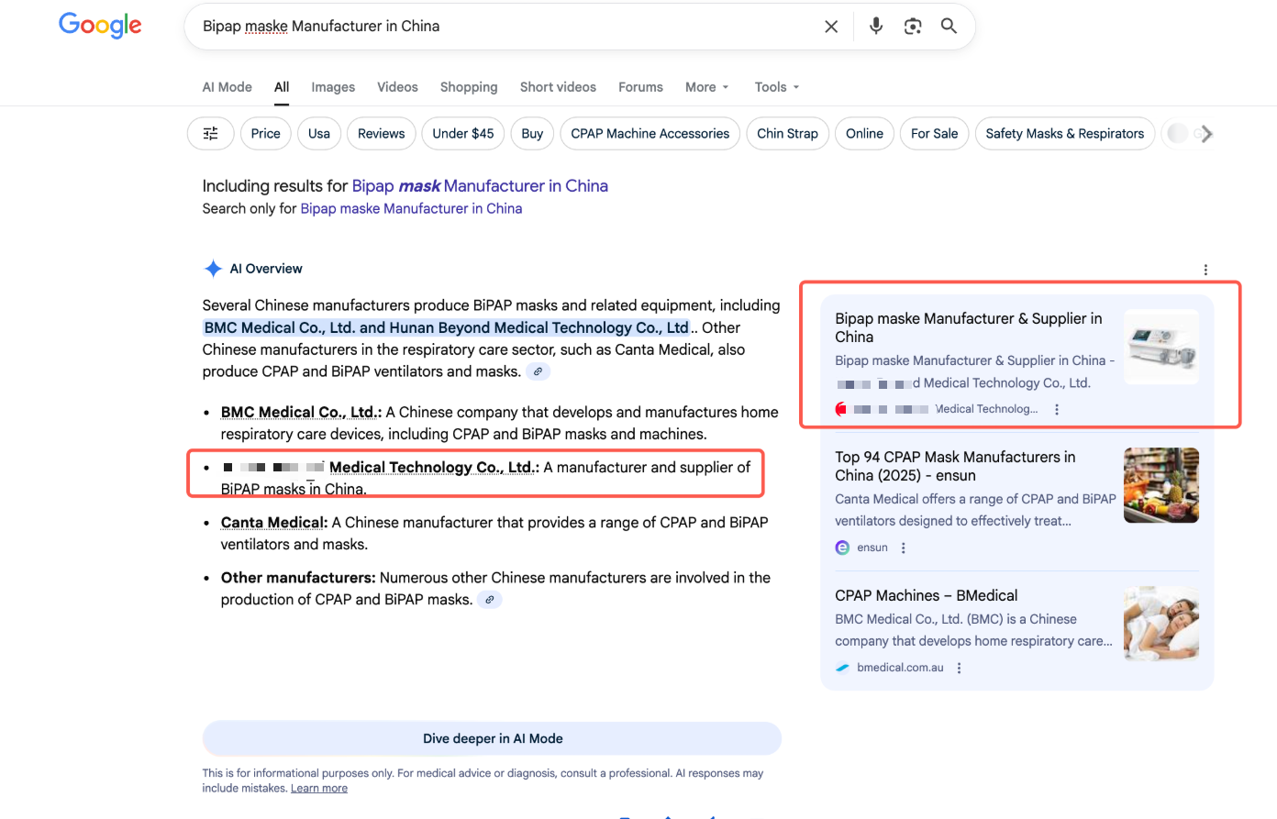
Task: Open the AI Mode tab
Action: pyautogui.click(x=227, y=87)
